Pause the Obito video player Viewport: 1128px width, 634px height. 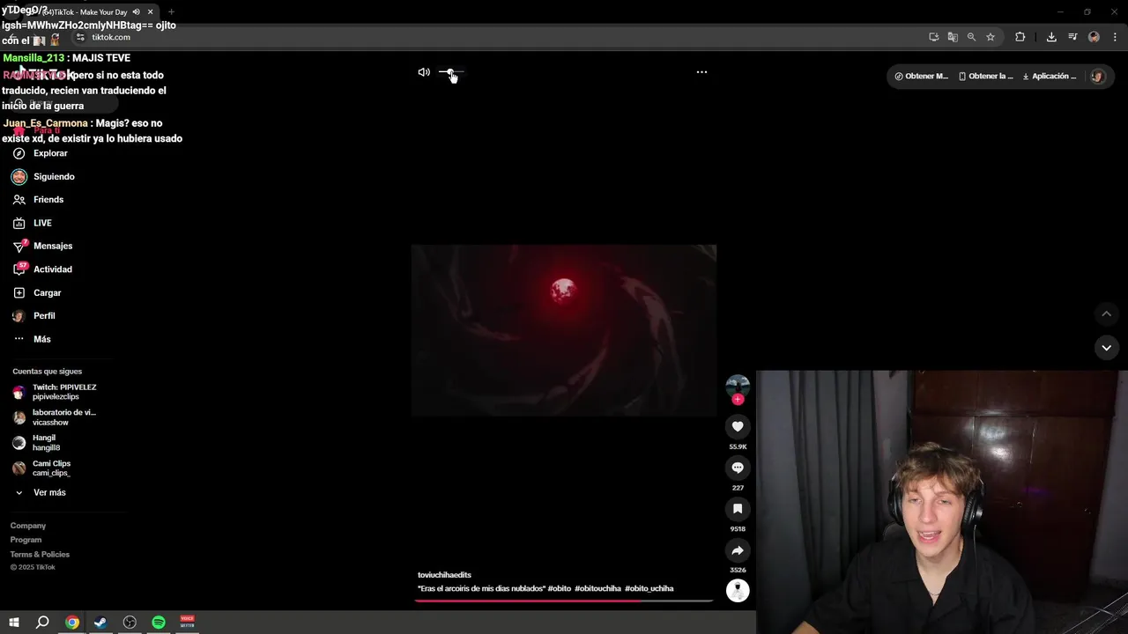point(564,330)
